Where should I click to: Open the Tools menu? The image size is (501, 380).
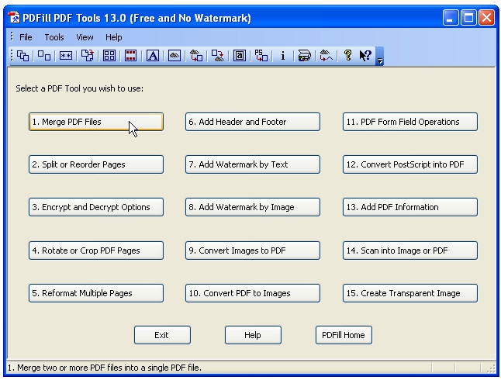coord(54,37)
